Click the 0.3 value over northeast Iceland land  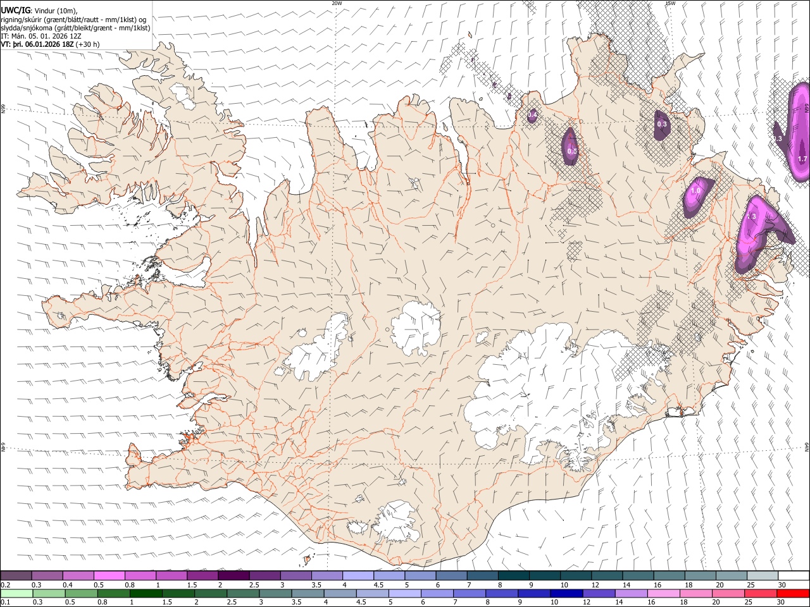[x=663, y=124]
